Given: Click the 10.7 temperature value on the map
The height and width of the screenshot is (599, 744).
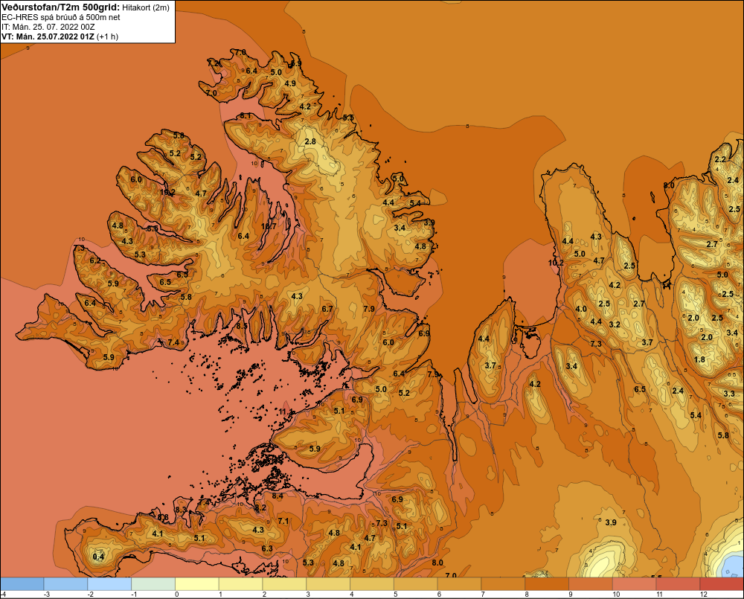Looking at the screenshot, I should point(269,226).
